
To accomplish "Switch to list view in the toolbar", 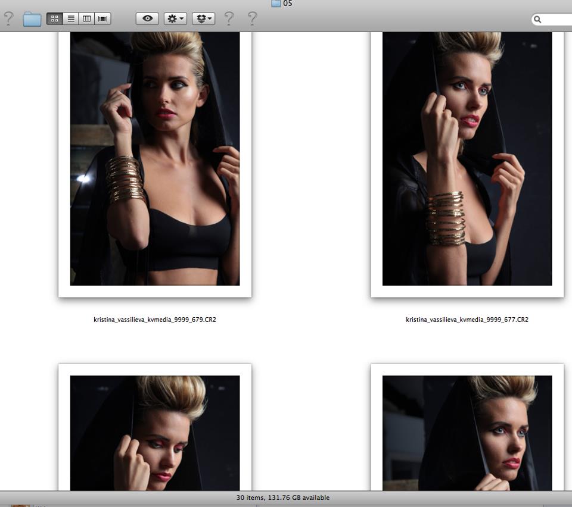I will click(x=71, y=18).
